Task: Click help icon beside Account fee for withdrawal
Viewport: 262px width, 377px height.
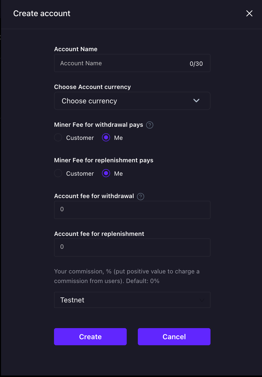Action: point(141,197)
